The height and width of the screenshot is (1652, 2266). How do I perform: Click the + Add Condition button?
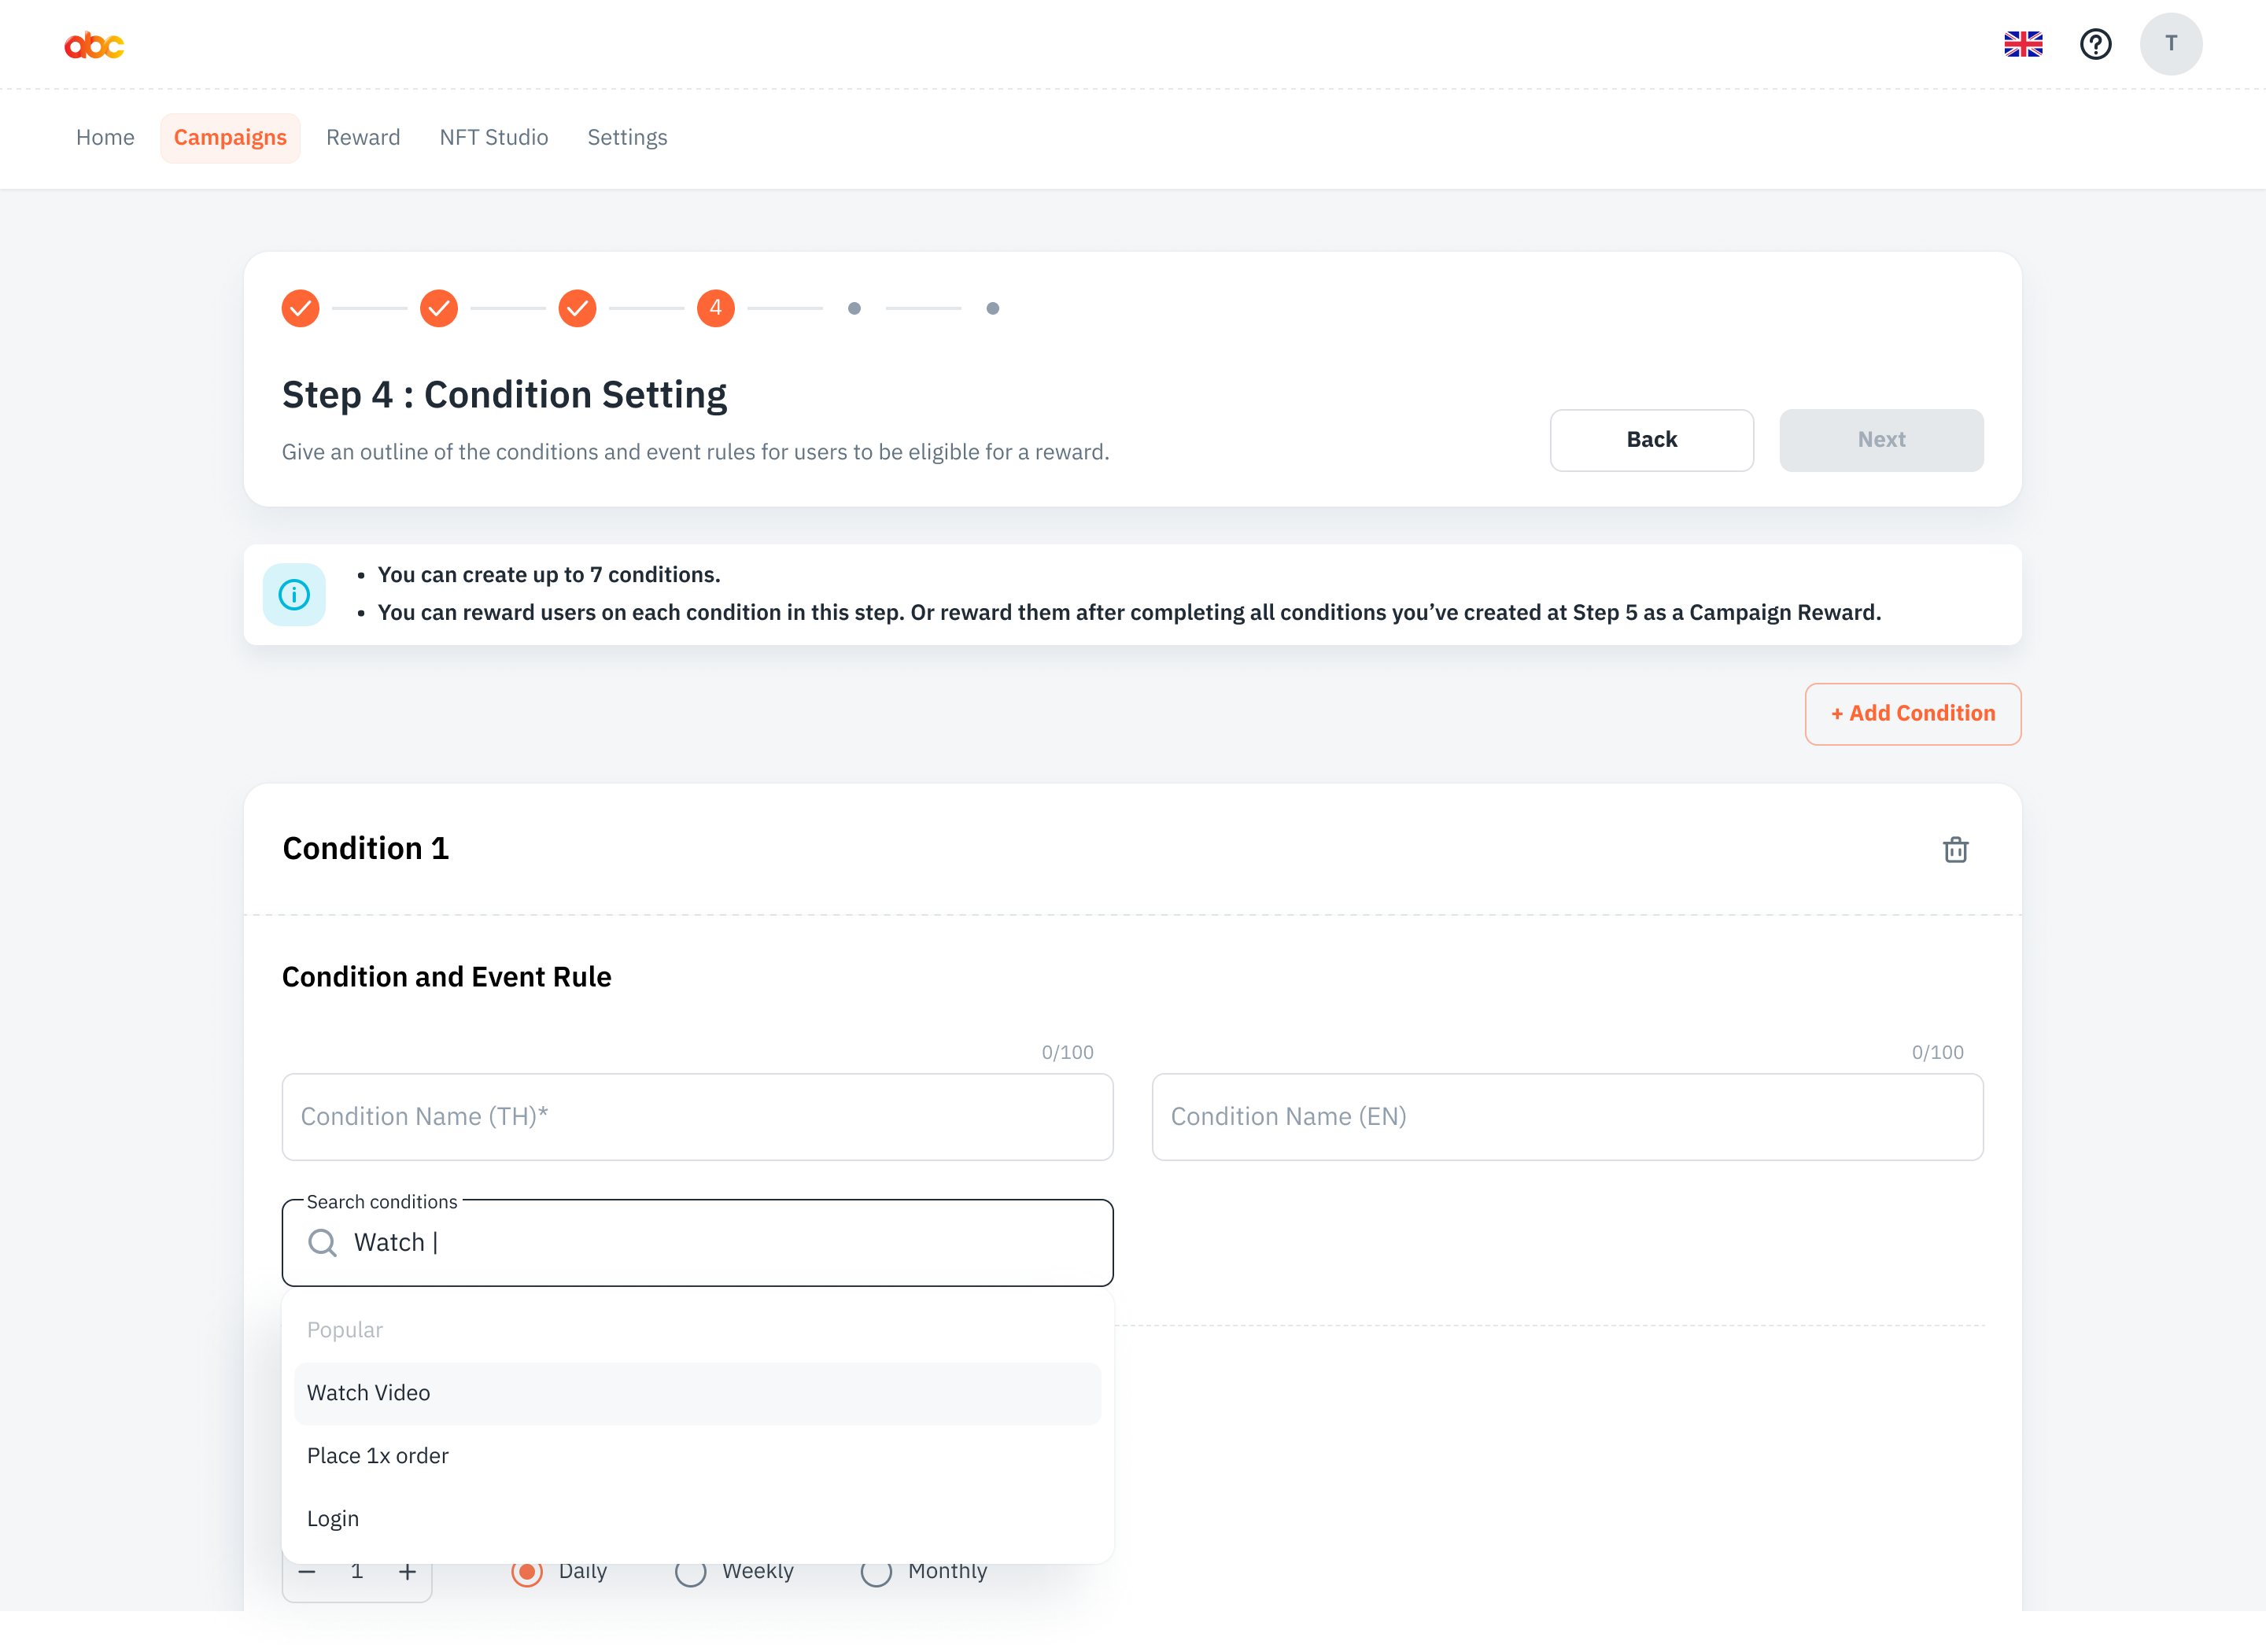click(1912, 714)
